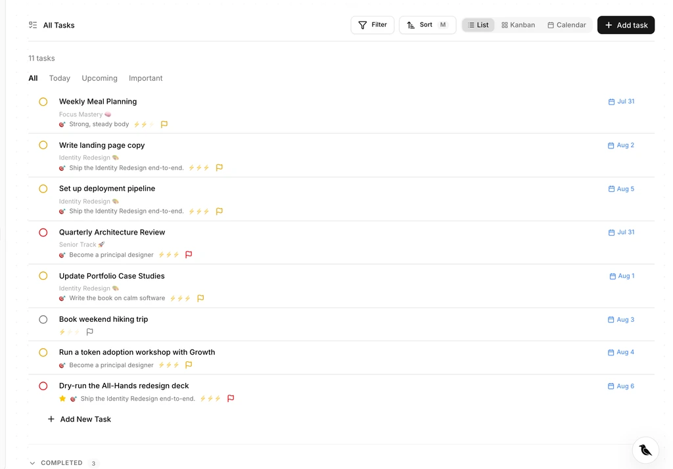Click the yellow flag on Weekly Meal Planning

pyautogui.click(x=164, y=124)
